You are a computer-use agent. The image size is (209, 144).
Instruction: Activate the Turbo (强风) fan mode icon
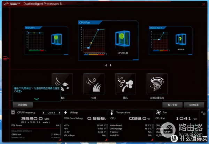point(125,84)
